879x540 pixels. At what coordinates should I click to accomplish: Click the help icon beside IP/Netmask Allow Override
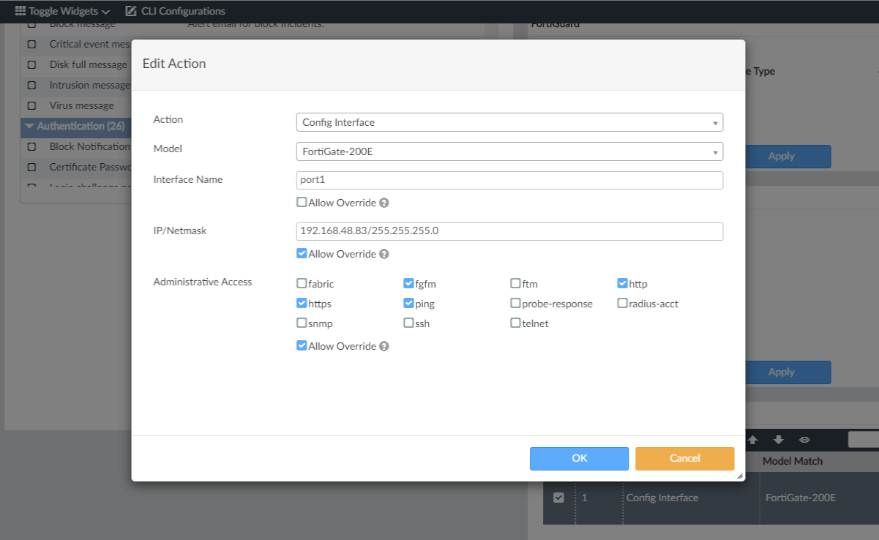click(x=384, y=254)
